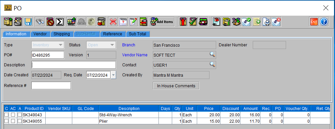Click the Asset icon in toolbar
The width and height of the screenshot is (335, 129).
coord(101,22)
